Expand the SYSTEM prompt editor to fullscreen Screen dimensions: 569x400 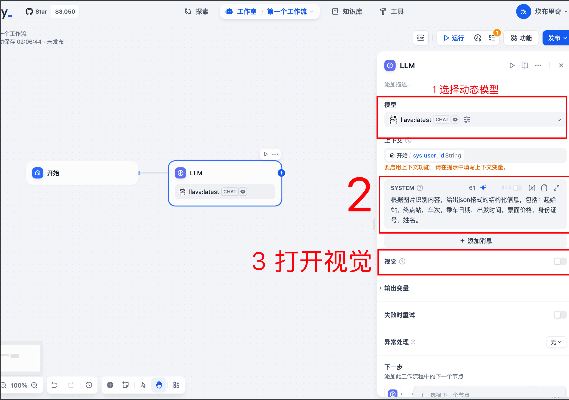click(x=556, y=188)
